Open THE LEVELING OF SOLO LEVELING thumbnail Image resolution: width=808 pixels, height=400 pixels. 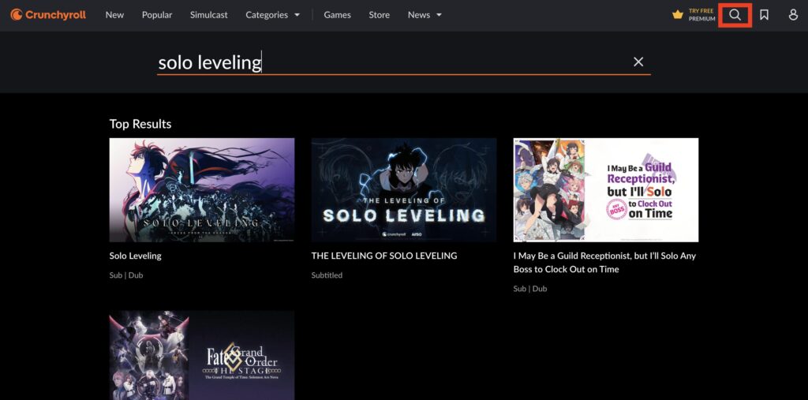pyautogui.click(x=404, y=189)
